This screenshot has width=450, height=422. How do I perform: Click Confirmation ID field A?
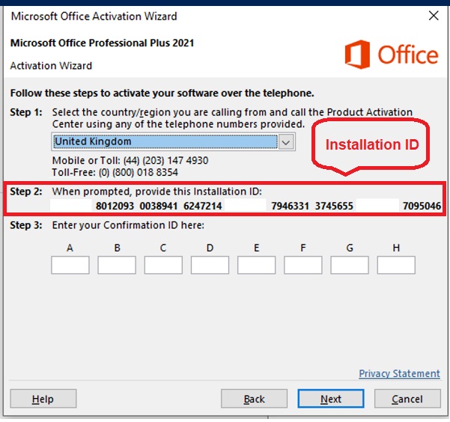coord(70,265)
